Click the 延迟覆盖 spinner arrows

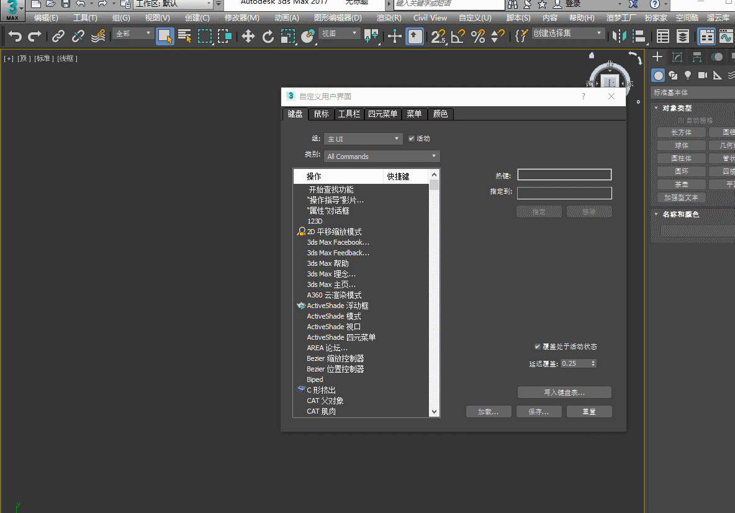point(593,363)
